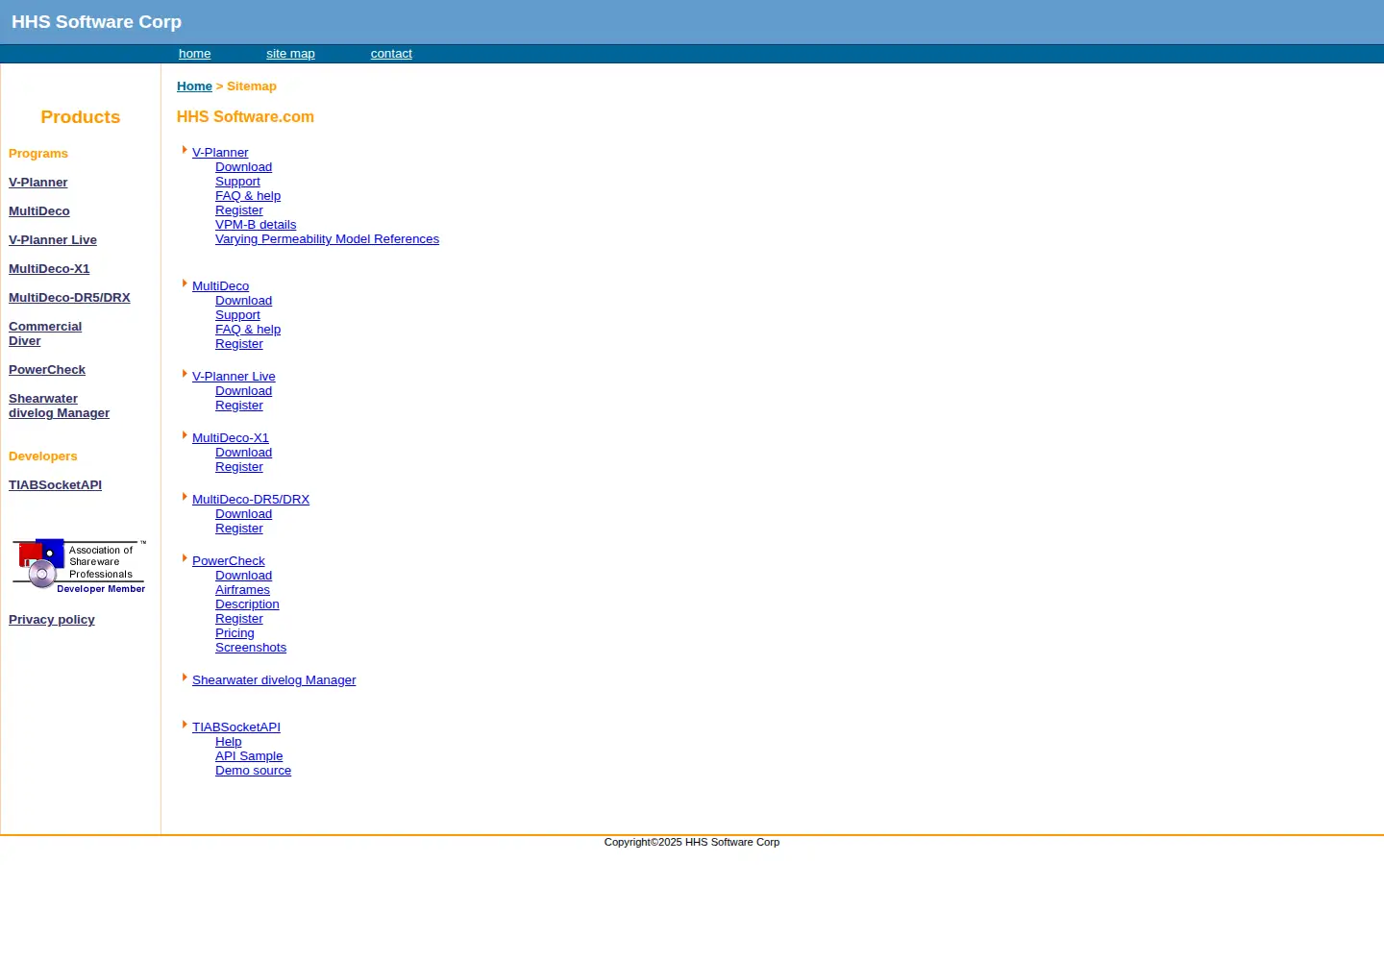The image size is (1384, 961).
Task: Click Download under V-Planner sitemap
Action: 243,167
